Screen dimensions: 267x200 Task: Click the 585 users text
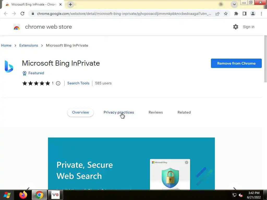(x=103, y=83)
